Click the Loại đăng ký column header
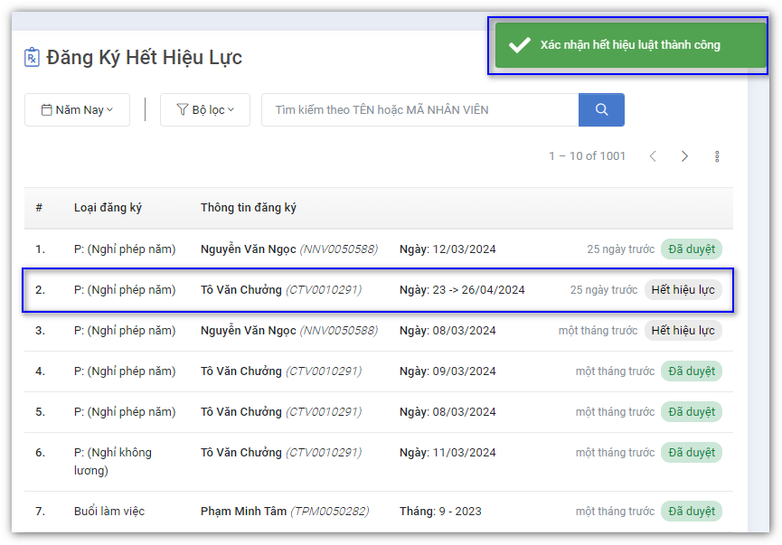The image size is (782, 545). point(108,208)
